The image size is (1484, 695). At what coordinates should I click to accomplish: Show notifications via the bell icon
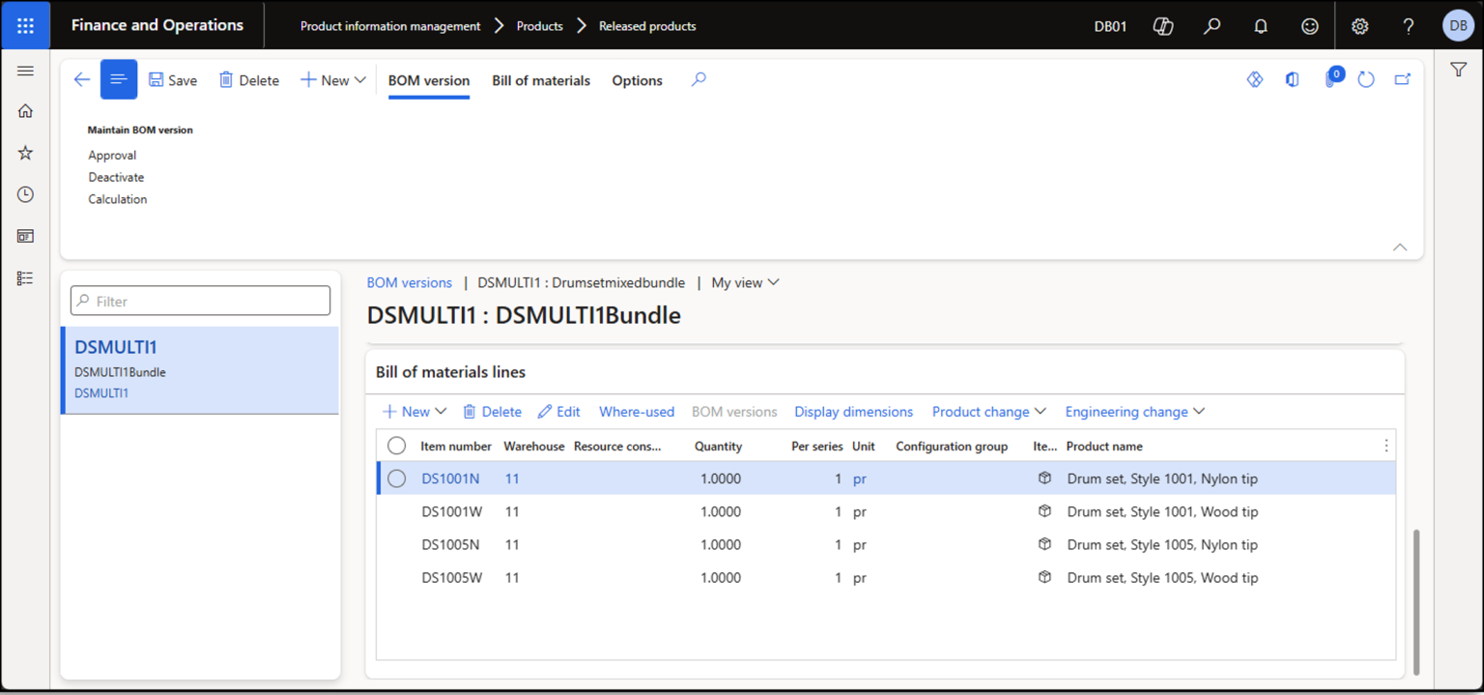(1261, 26)
